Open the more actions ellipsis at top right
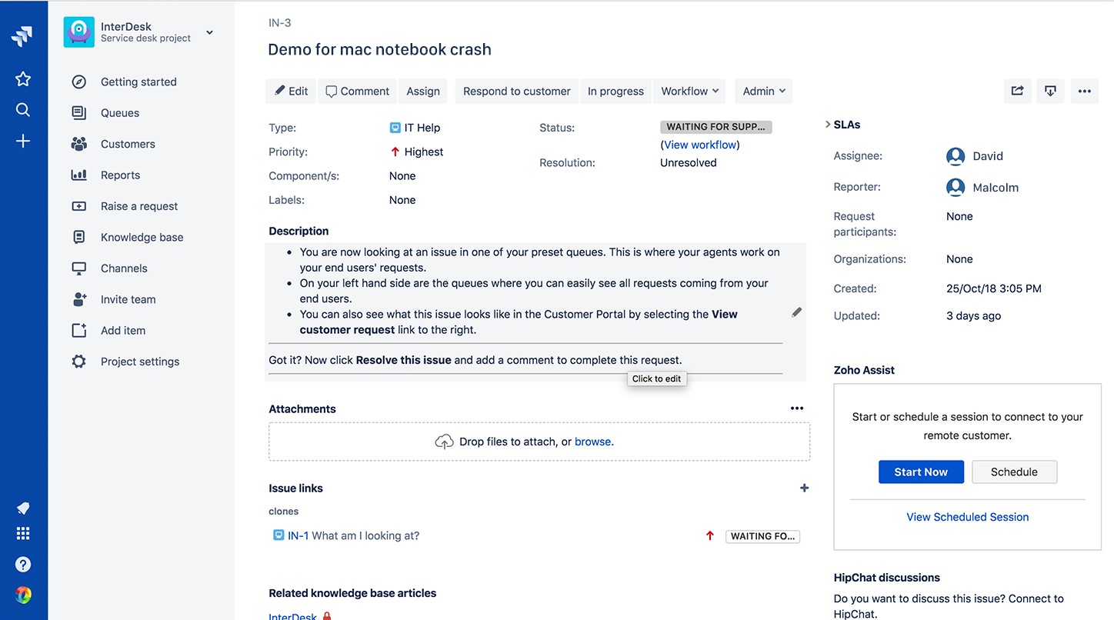This screenshot has width=1114, height=620. pos(1084,91)
